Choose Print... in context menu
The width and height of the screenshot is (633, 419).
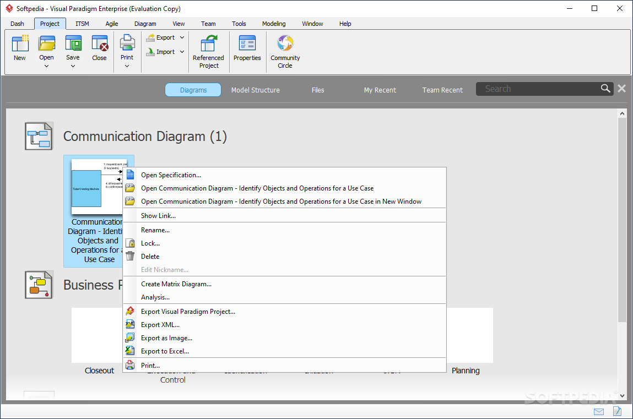click(x=285, y=366)
